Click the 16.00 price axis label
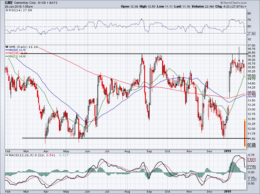The height and width of the screenshot is (194, 260). (251, 60)
